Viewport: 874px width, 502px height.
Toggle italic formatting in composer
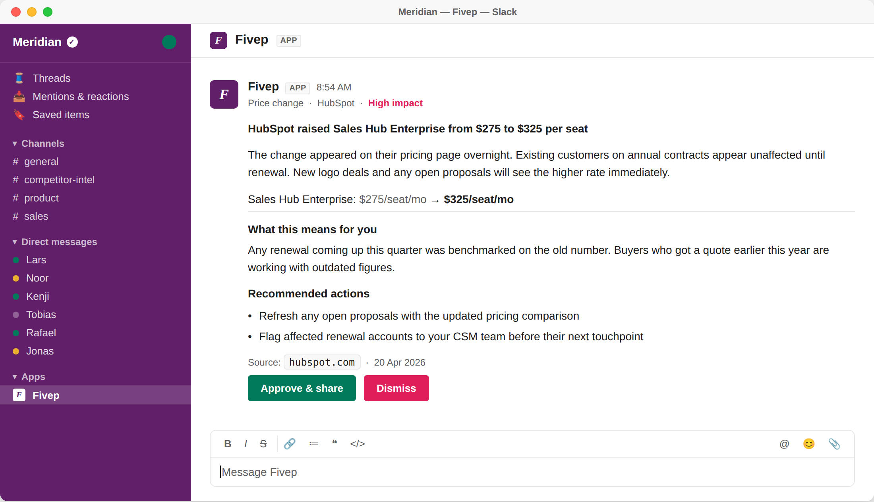coord(246,444)
